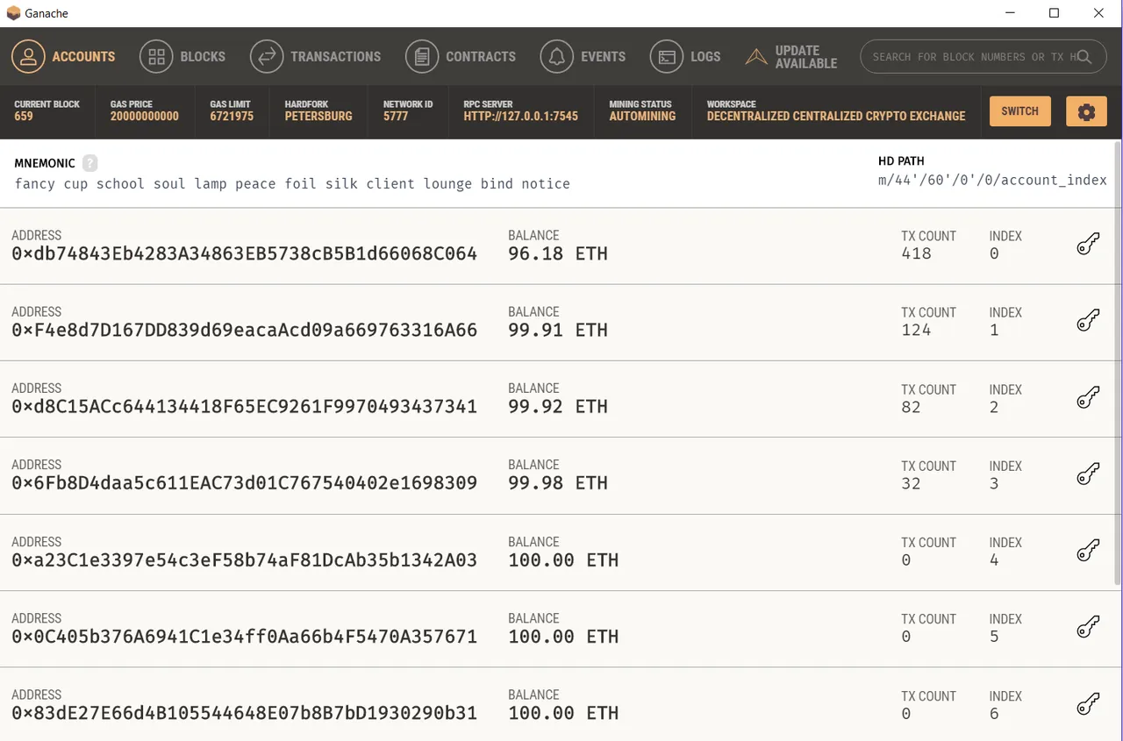
Task: Click workspace name Decentralized Centralized Crypto Exchange
Action: click(836, 116)
